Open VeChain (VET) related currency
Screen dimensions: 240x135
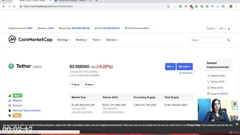point(217,82)
